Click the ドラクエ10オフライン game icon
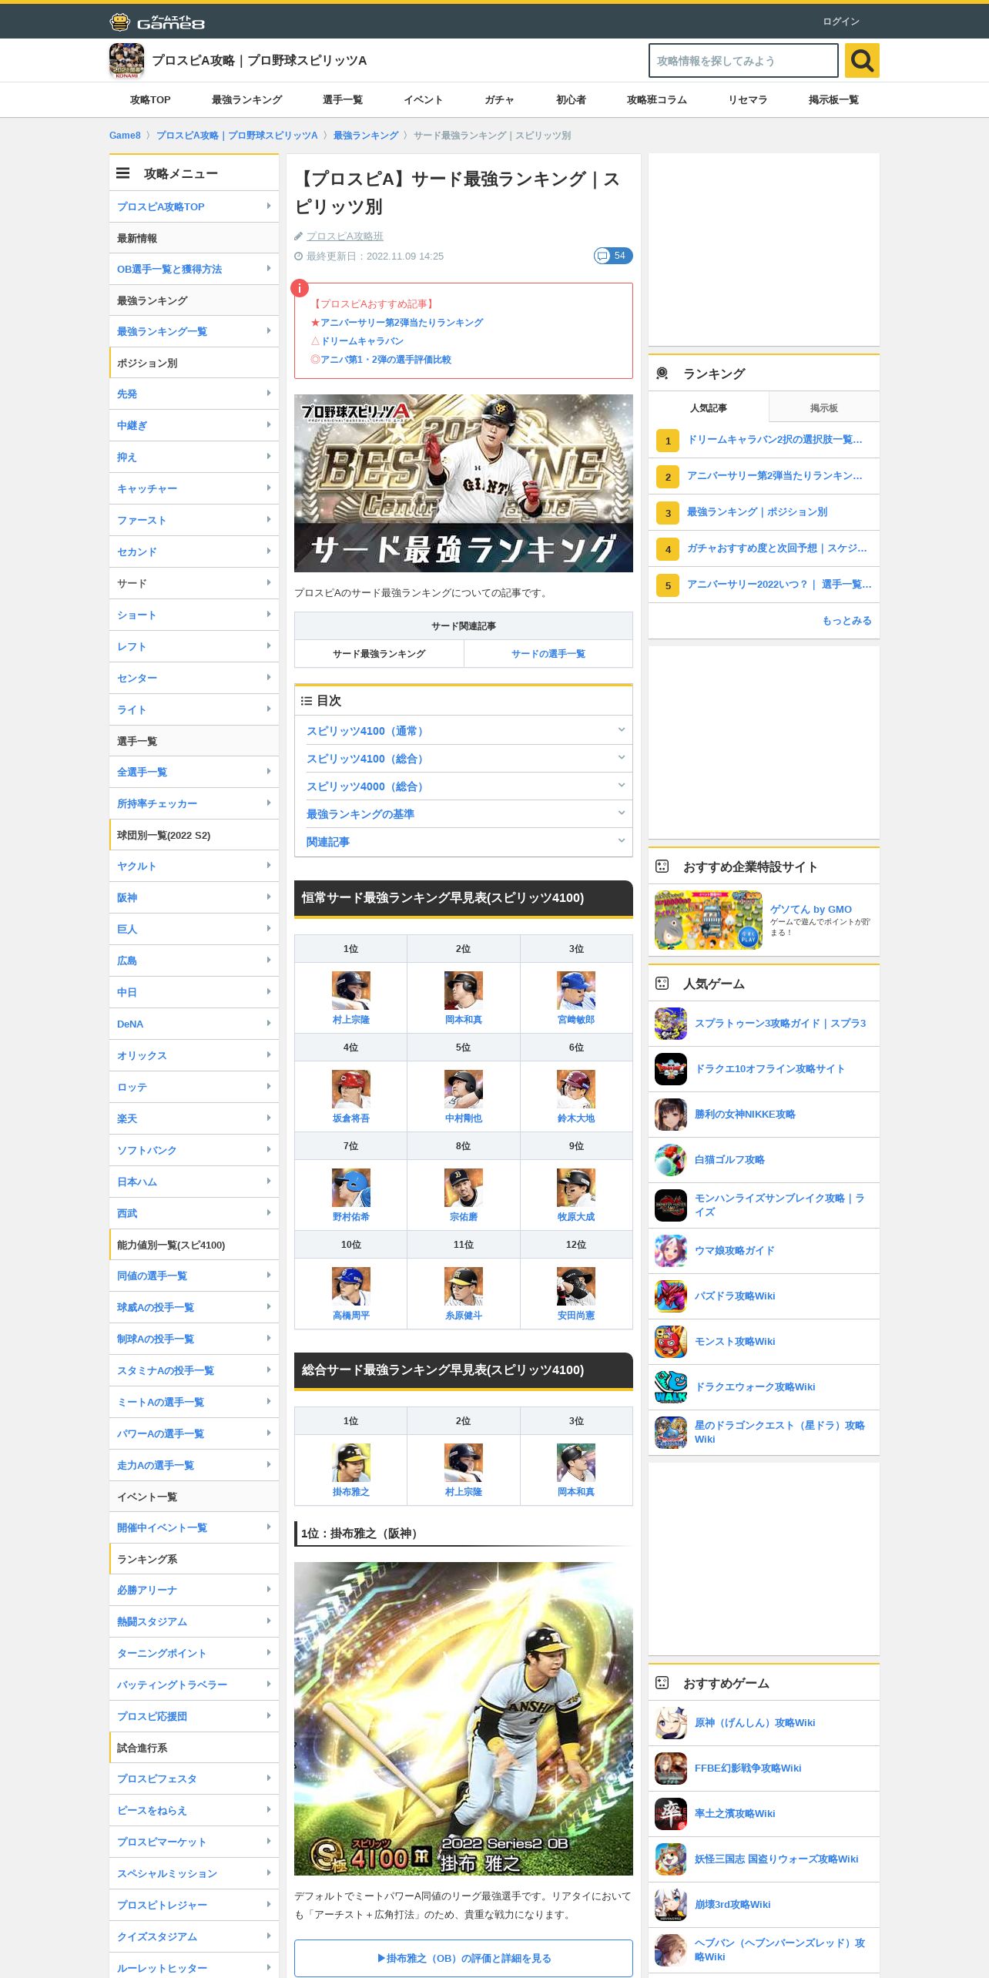 coord(671,1069)
